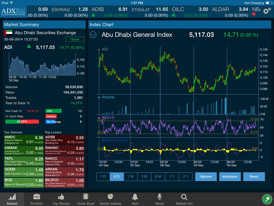This screenshot has width=274, height=206.
Task: Tap Year to Date 19.27% value
Action: click(x=77, y=103)
